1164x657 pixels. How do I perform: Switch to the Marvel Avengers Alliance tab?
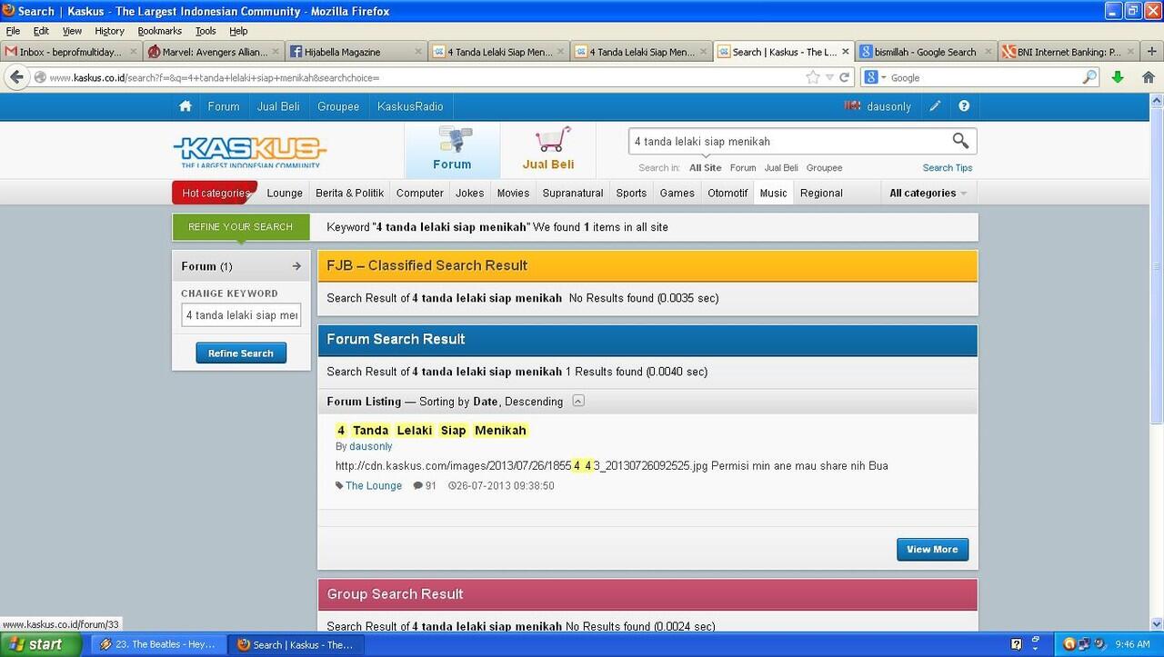214,52
